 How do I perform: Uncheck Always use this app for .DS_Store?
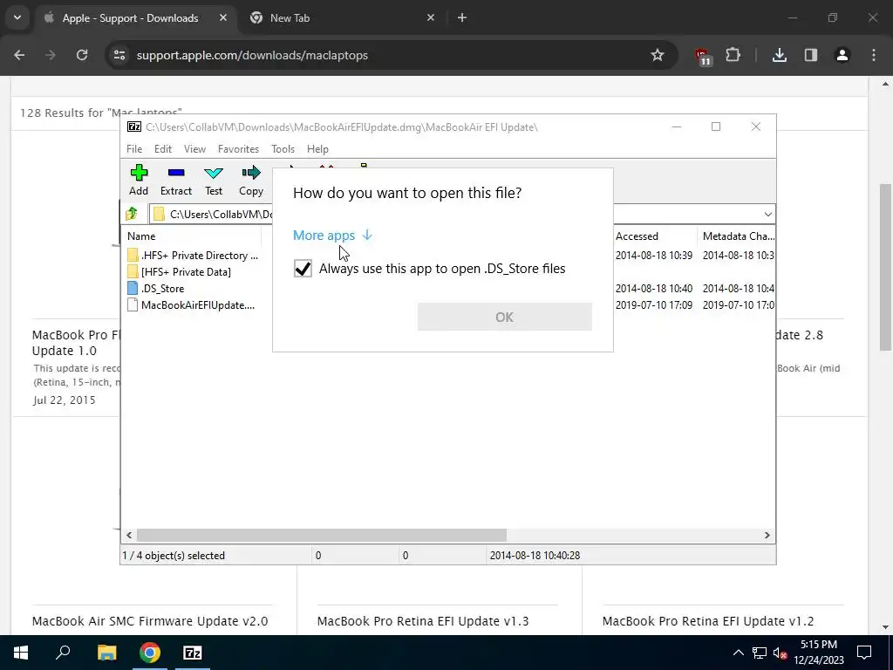coord(303,269)
